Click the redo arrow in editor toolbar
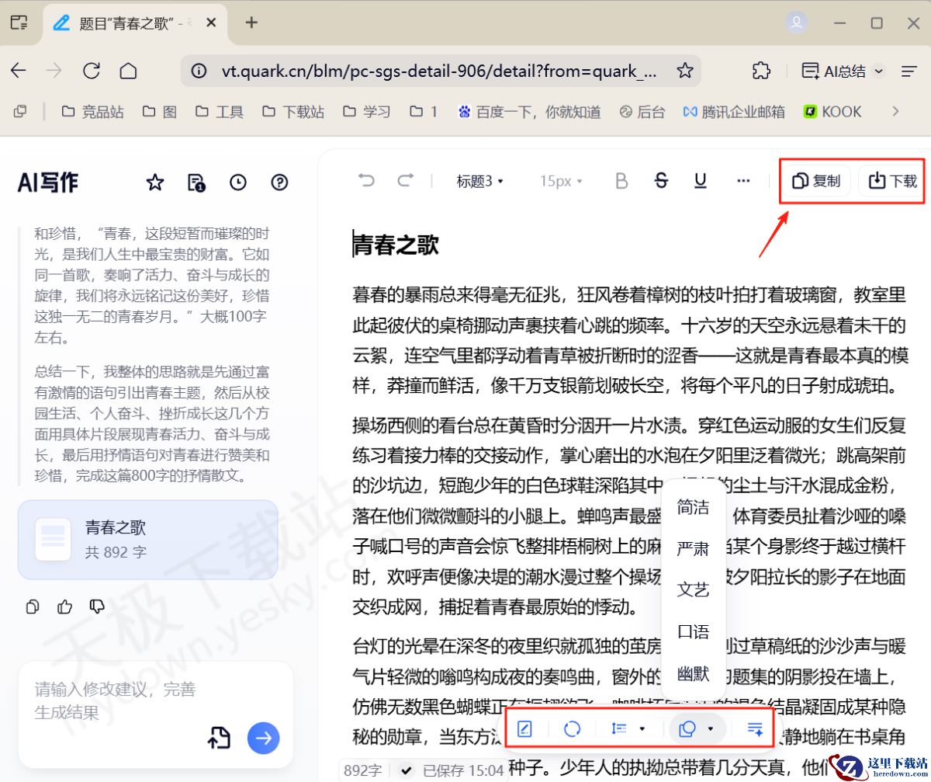 coord(406,181)
